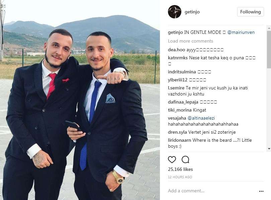Open the three-dots more options menu

click(261, 191)
